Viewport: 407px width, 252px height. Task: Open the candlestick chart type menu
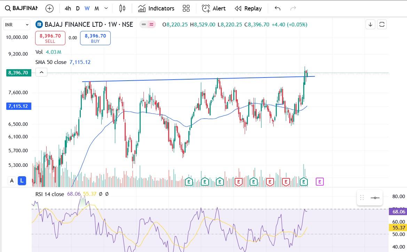tap(122, 8)
